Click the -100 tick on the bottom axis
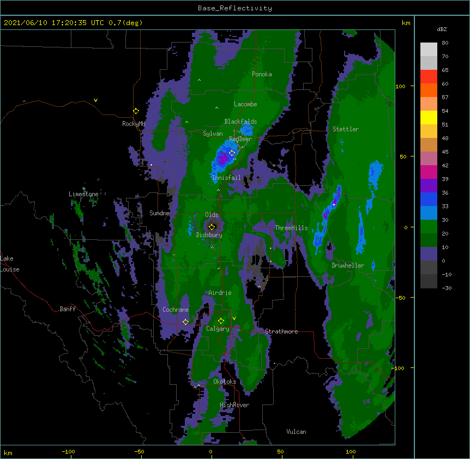This screenshot has height=459, width=470. tap(68, 451)
